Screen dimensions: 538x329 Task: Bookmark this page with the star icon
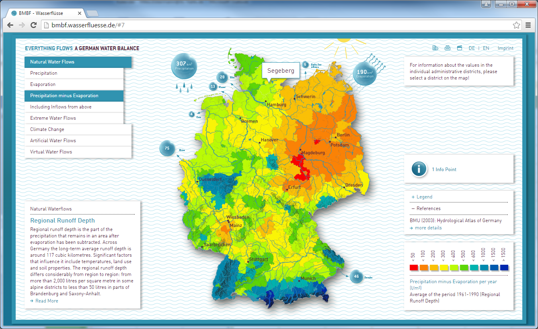point(517,25)
